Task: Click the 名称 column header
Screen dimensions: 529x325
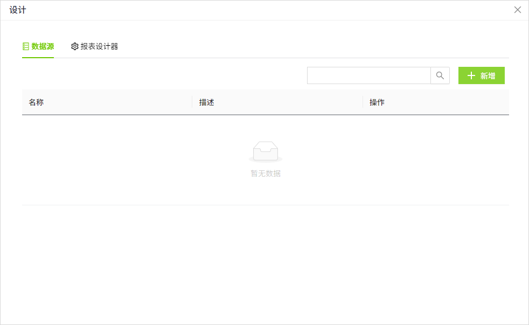Action: click(x=36, y=102)
